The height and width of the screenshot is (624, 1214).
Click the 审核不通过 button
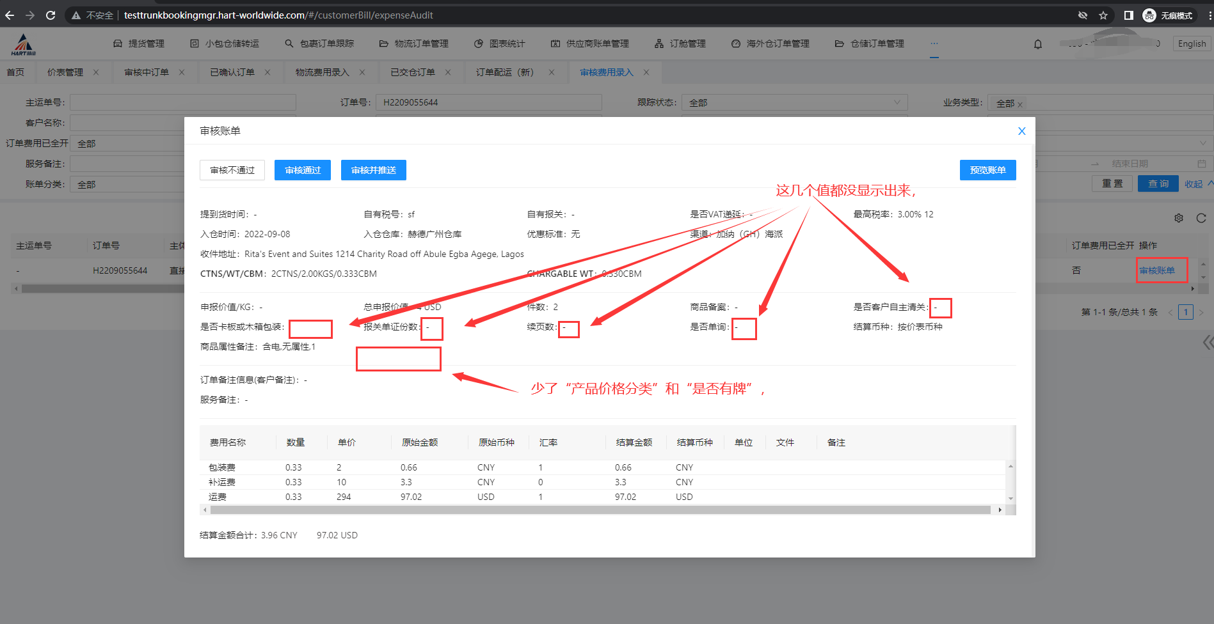[232, 170]
